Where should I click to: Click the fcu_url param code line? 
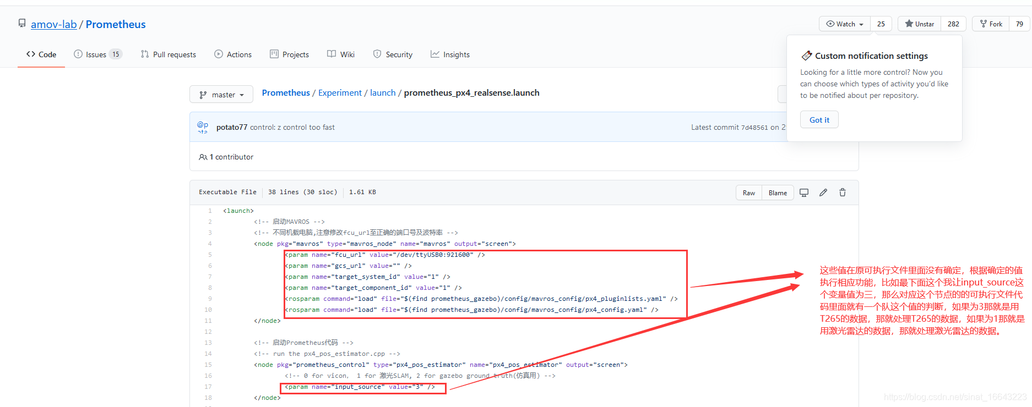[385, 255]
